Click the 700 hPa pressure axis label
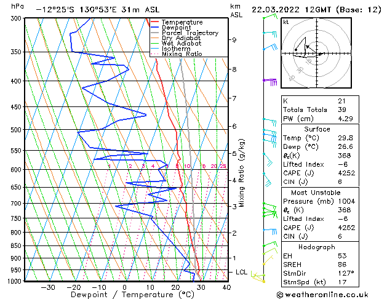The image size is (387, 299). coord(16,204)
